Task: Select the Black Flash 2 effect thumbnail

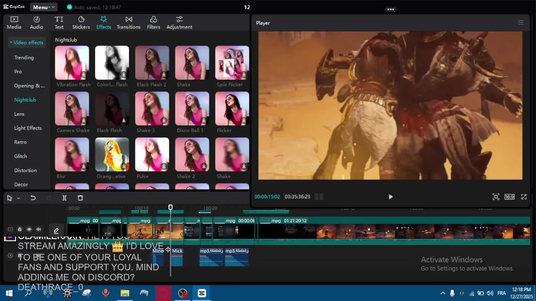Action: click(152, 63)
